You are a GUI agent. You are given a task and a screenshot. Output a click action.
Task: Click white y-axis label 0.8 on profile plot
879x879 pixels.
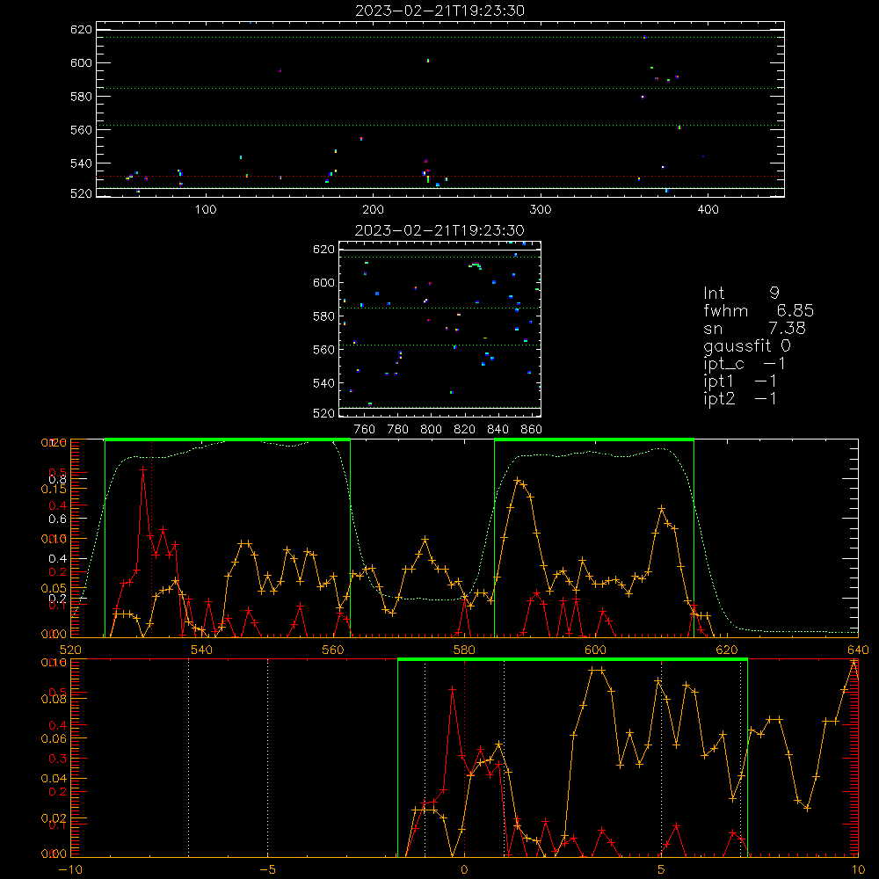click(57, 479)
